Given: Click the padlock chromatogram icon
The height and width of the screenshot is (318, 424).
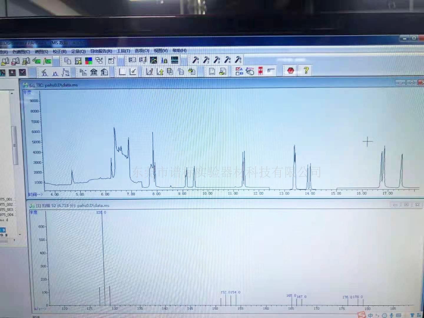Looking at the screenshot, I should (164, 60).
